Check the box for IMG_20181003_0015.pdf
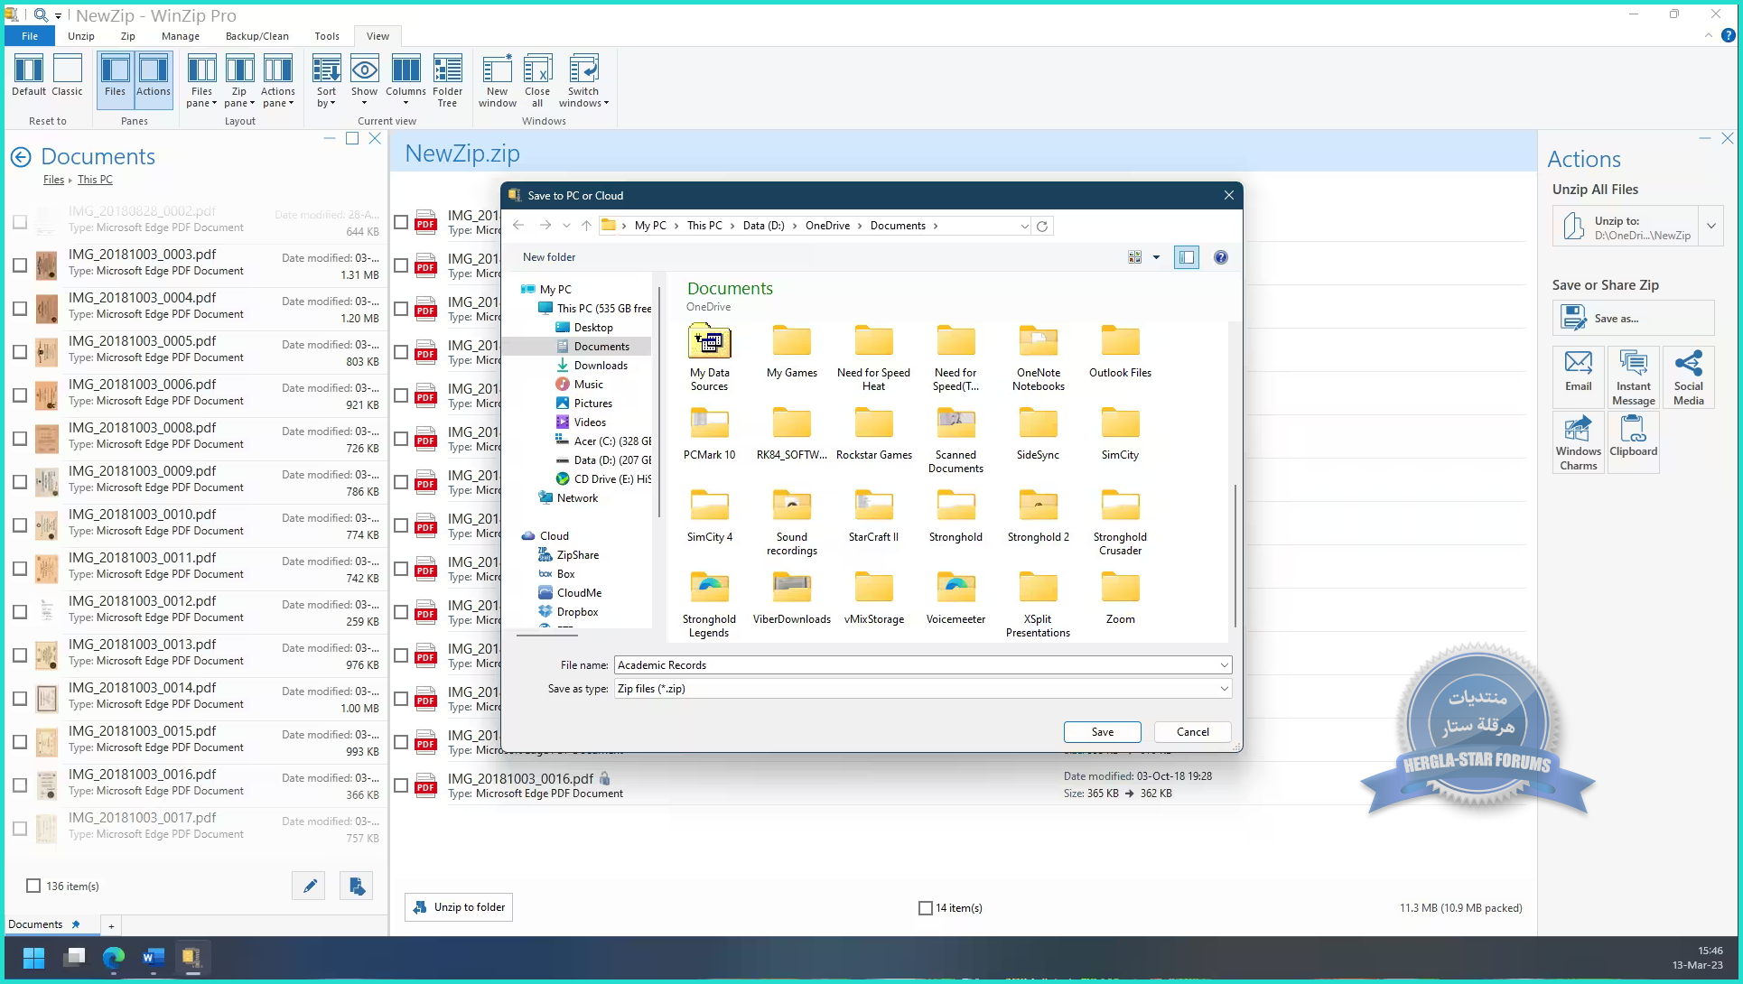 tap(20, 742)
